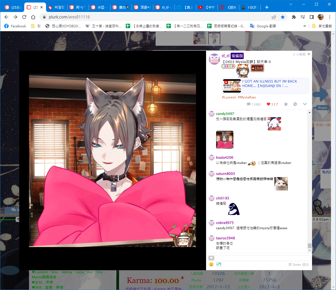Show the hidden bookmarks overflow
336x290 pixels.
point(305,26)
